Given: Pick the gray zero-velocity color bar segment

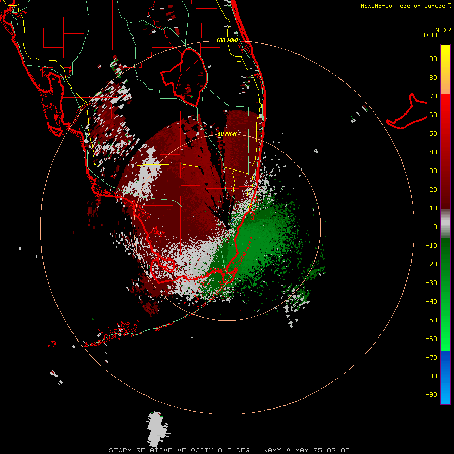Looking at the screenshot, I should pos(445,223).
